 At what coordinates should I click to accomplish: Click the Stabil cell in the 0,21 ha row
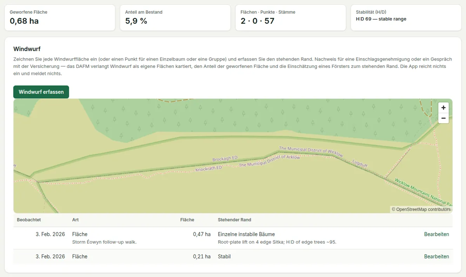click(224, 256)
